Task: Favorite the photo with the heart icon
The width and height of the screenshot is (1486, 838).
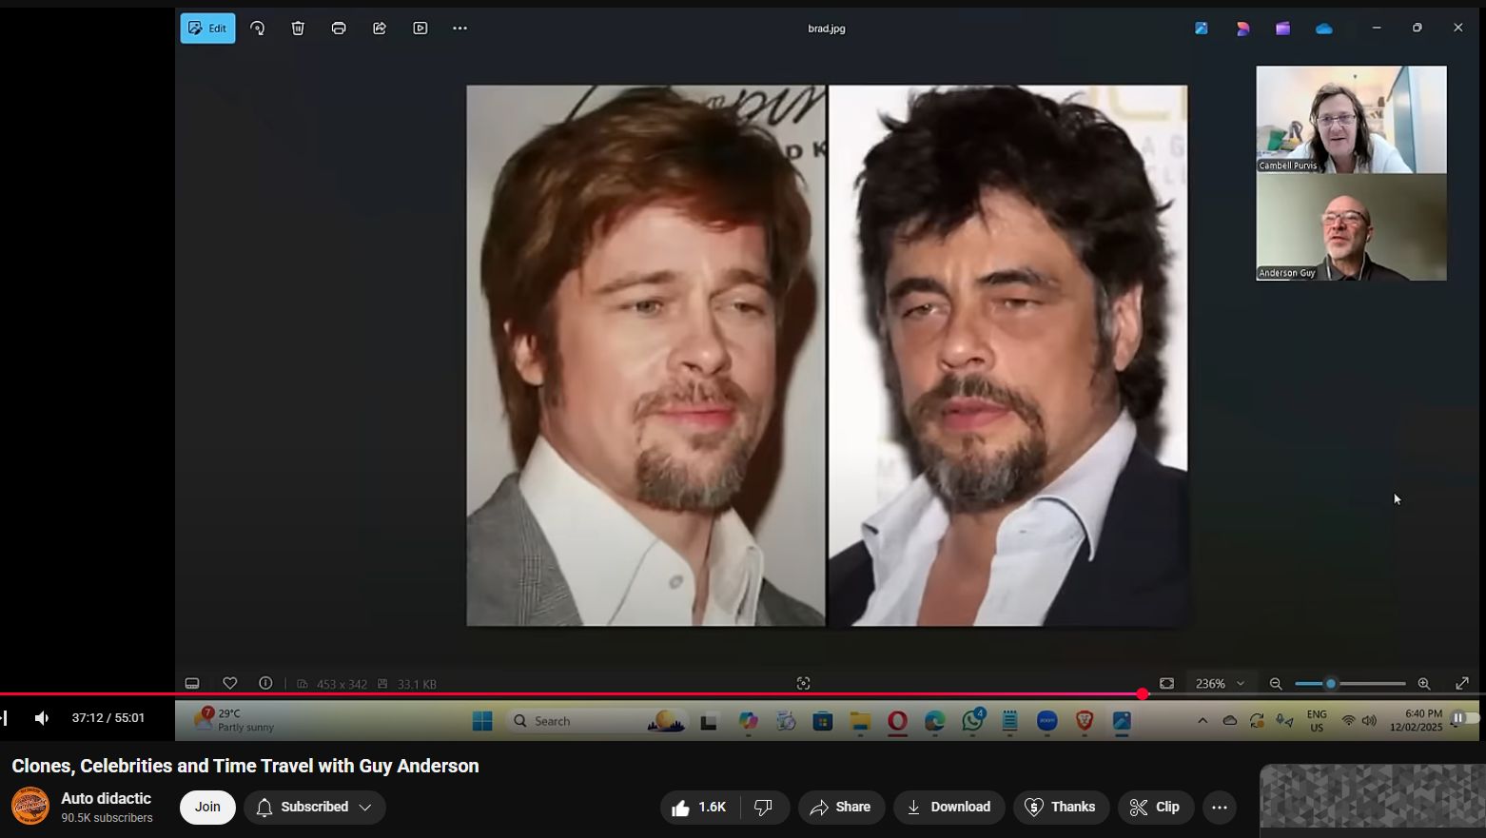Action: click(x=229, y=684)
